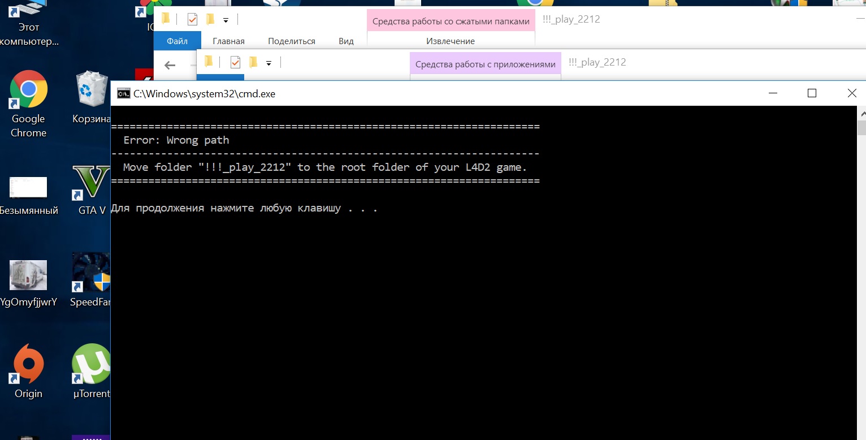Screen dimensions: 866x440
Task: Switch to the Главная ribbon tab
Action: pos(228,41)
